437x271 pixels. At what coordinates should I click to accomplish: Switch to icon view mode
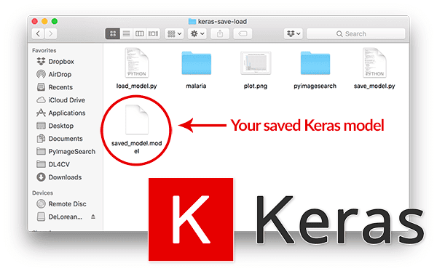pyautogui.click(x=113, y=34)
